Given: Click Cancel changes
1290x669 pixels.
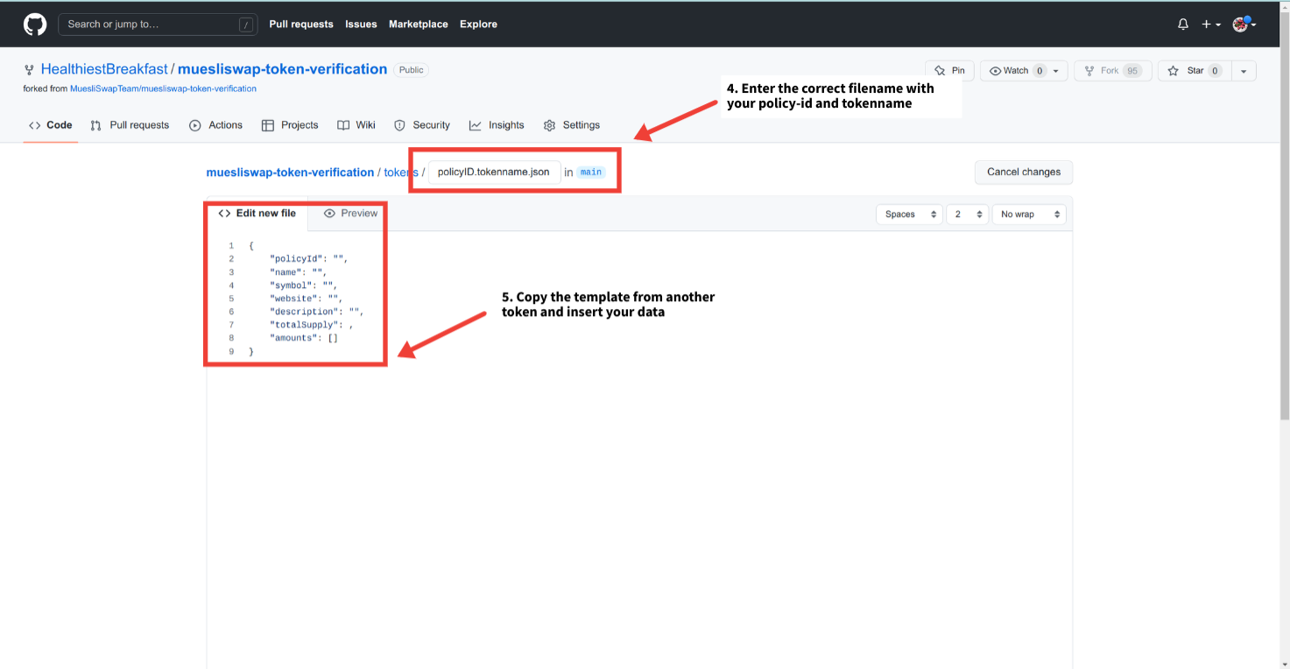Looking at the screenshot, I should click(x=1024, y=173).
